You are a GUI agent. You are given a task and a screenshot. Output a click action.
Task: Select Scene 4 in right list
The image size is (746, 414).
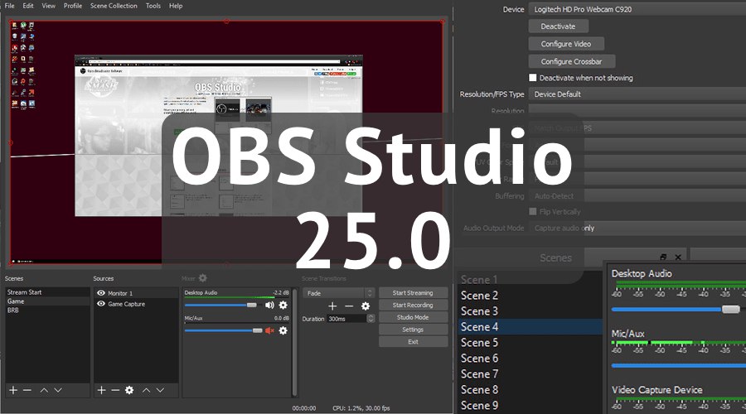coord(530,326)
